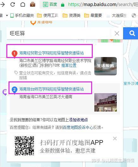Viewport: 138px width, 167px height.
Task: Open the 使用工具 bookmark folder
Action: coord(47,16)
